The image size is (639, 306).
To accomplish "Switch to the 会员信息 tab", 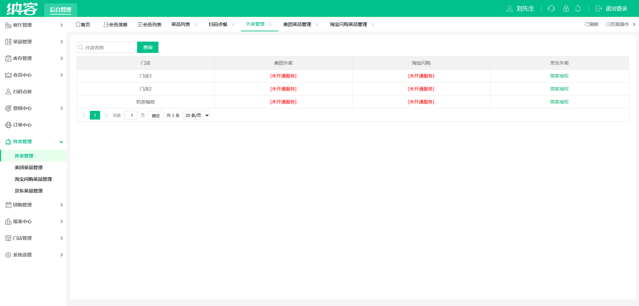I will pyautogui.click(x=115, y=24).
